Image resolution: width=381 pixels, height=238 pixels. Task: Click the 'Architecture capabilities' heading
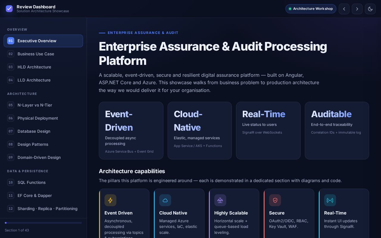[x=132, y=171]
